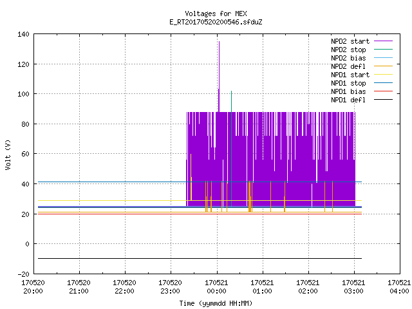The width and height of the screenshot is (412, 309).
Task: Click the purple NPD2 start legend line sample
Action: (x=383, y=41)
